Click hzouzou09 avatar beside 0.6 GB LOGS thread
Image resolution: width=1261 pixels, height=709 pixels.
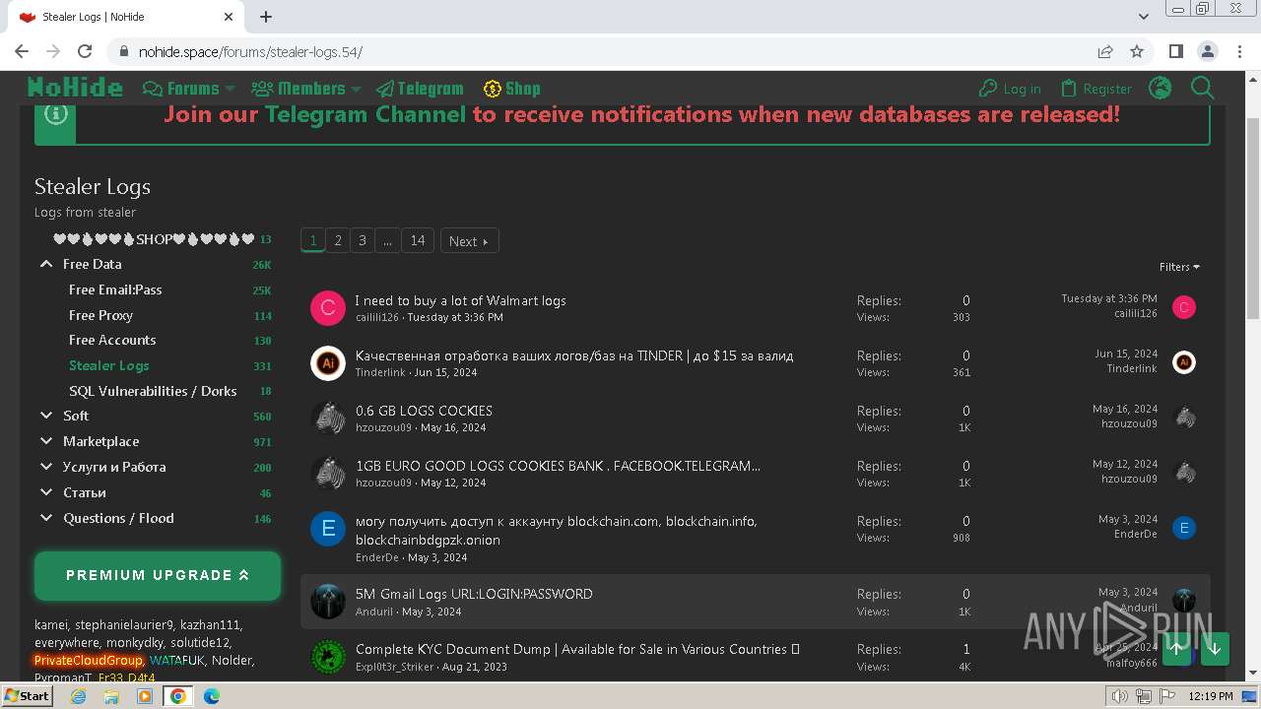point(328,419)
